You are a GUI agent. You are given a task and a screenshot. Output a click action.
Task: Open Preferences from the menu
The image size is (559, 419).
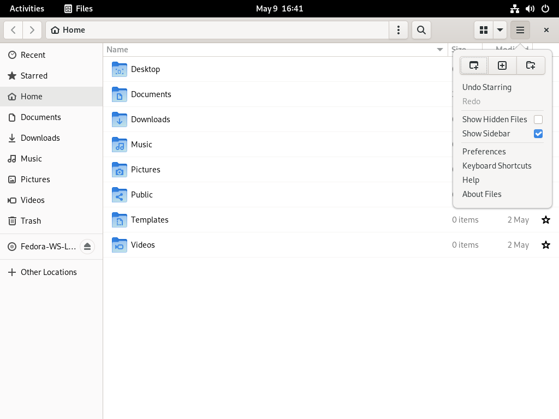click(484, 152)
